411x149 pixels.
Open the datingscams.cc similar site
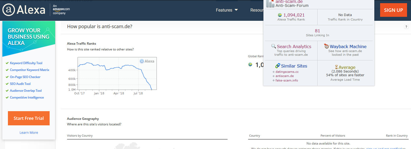point(287,71)
